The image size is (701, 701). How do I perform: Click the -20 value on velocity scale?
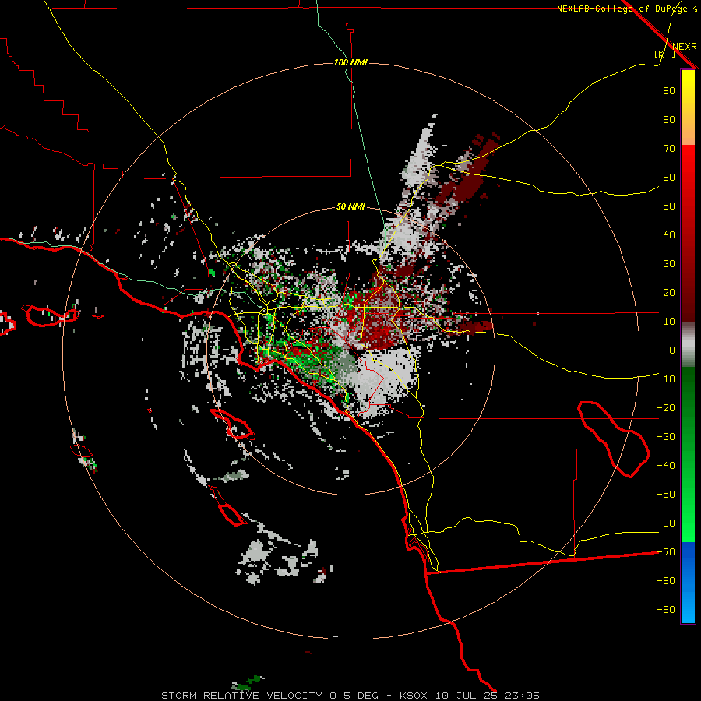666,407
